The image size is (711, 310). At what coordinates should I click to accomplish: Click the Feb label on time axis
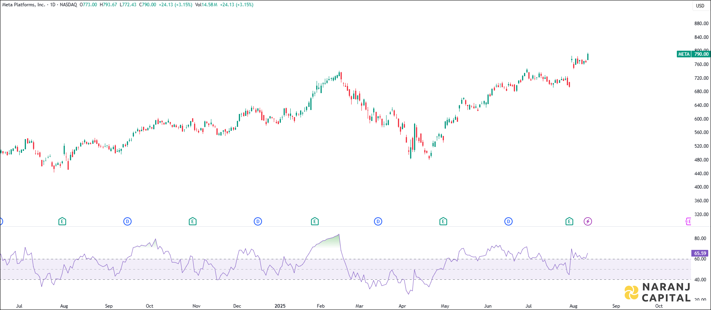click(321, 306)
